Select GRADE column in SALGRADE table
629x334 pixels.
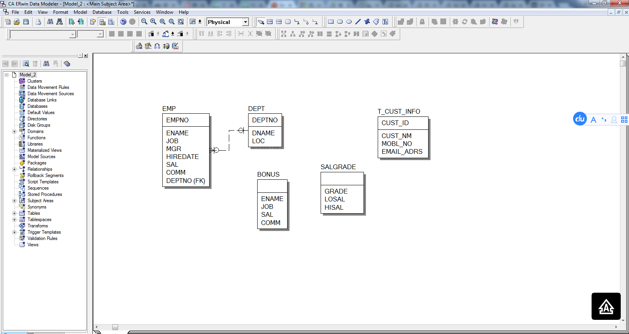click(336, 191)
